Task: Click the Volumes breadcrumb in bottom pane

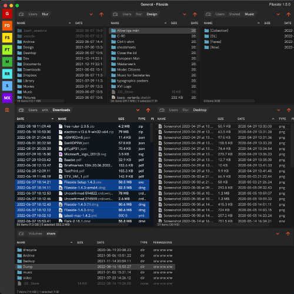Action: 35,233
